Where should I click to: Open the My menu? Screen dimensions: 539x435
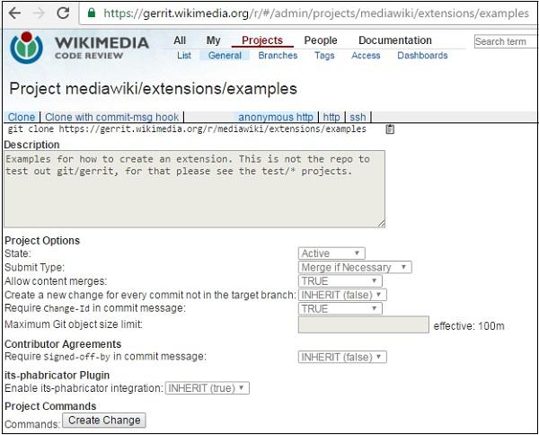[213, 40]
